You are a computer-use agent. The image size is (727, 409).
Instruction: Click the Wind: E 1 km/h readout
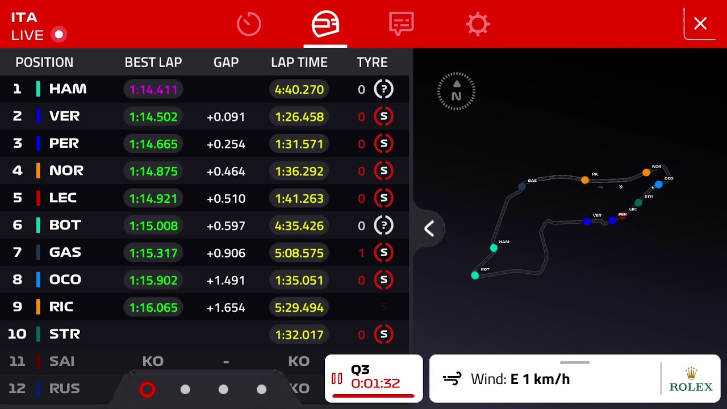click(520, 379)
